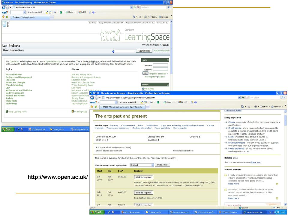Open the Narzędzia menu in the AA100 window
This screenshot has width=288, height=215.
pos(277,107)
